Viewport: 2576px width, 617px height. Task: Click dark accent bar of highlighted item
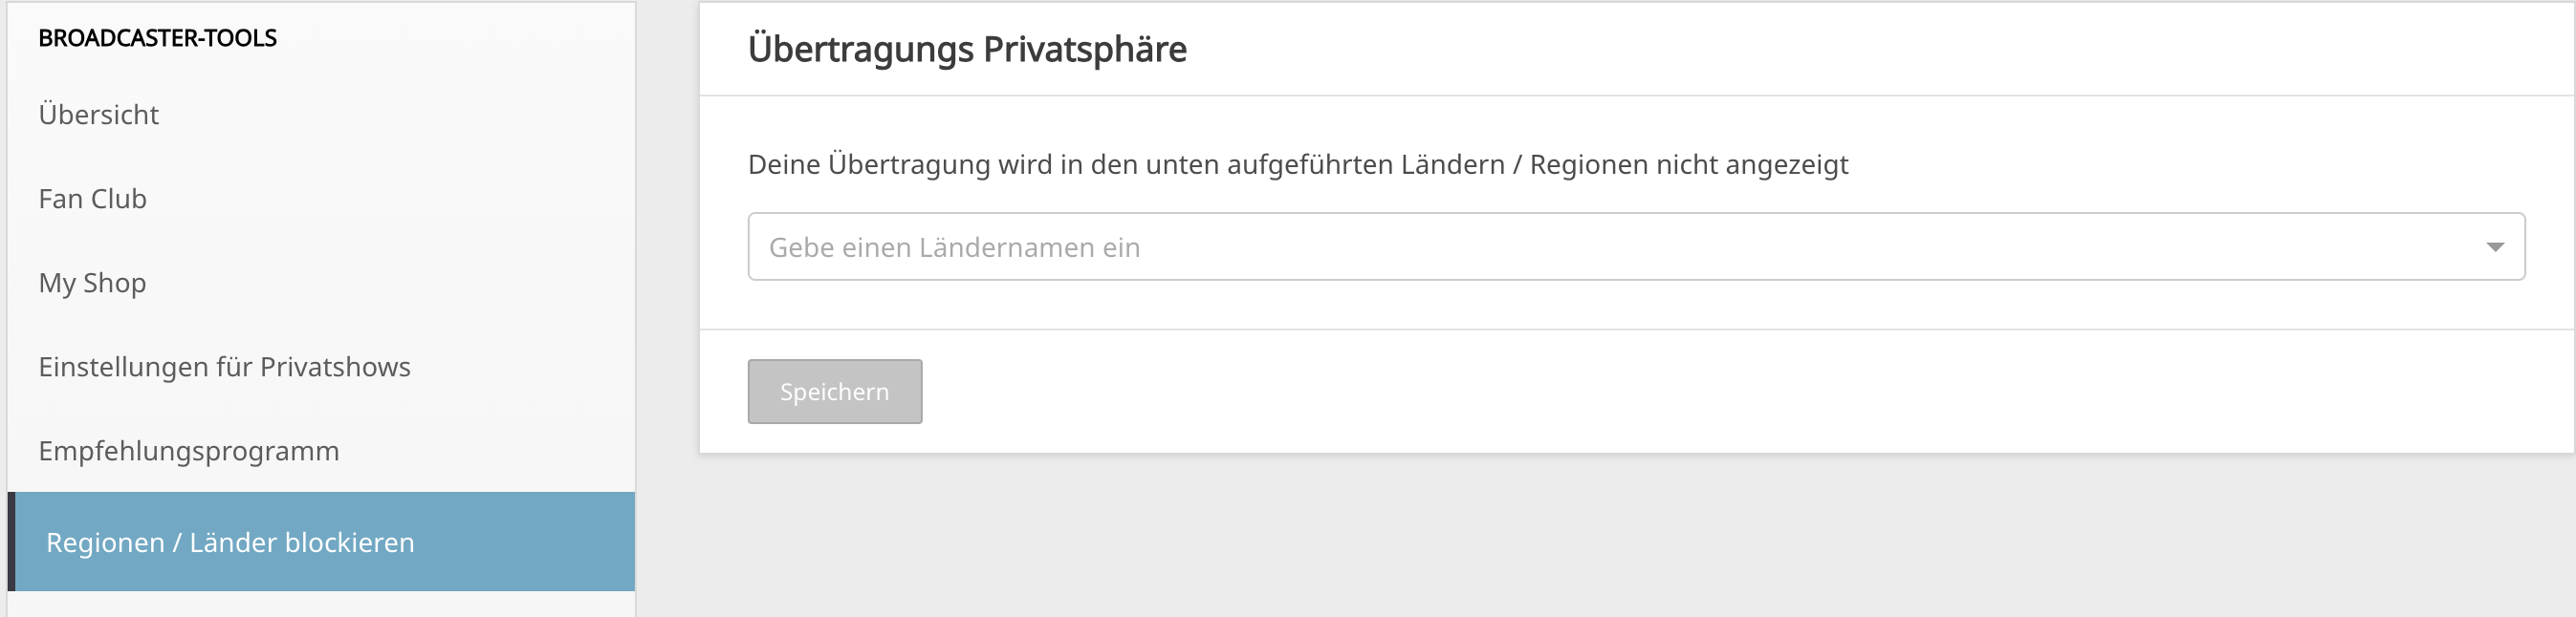[x=11, y=542]
